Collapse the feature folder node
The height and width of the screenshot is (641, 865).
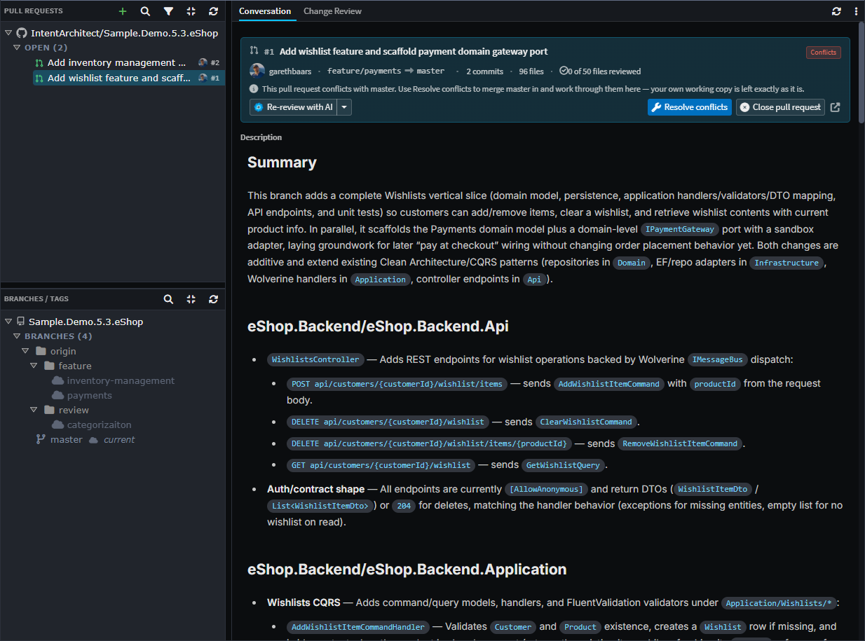click(34, 366)
